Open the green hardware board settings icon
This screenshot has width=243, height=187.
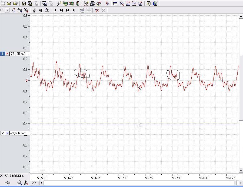coord(65,4)
